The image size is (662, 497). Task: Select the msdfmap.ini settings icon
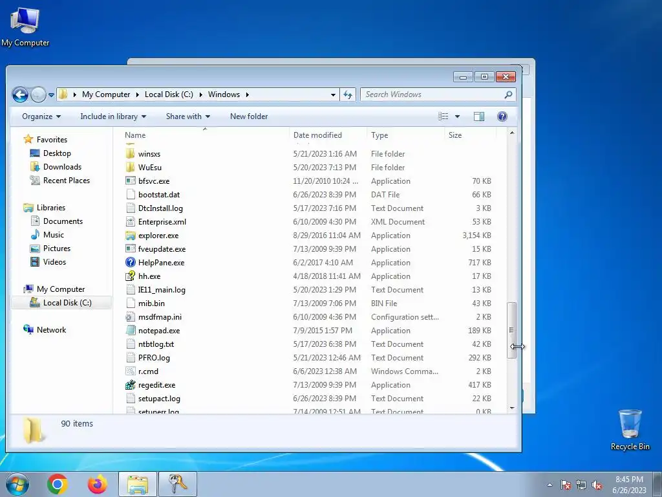(131, 317)
